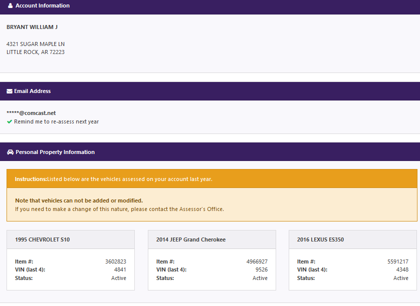Click item number 4966927
Image resolution: width=420 pixels, height=306 pixels.
[257, 261]
